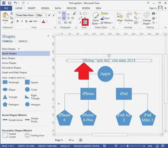Toggle Italic formatting
The height and width of the screenshot is (148, 168).
[22, 21]
